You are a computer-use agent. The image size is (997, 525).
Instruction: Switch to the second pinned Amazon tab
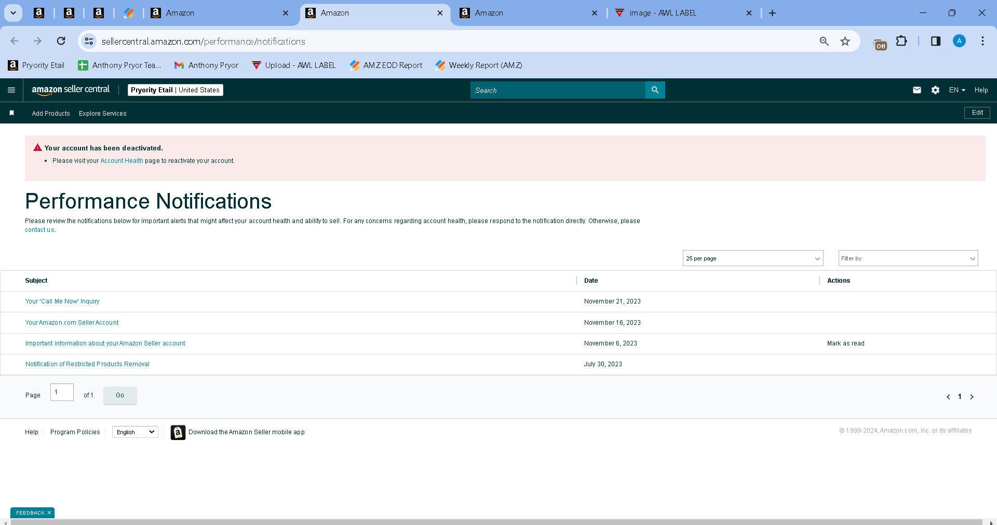pos(69,13)
